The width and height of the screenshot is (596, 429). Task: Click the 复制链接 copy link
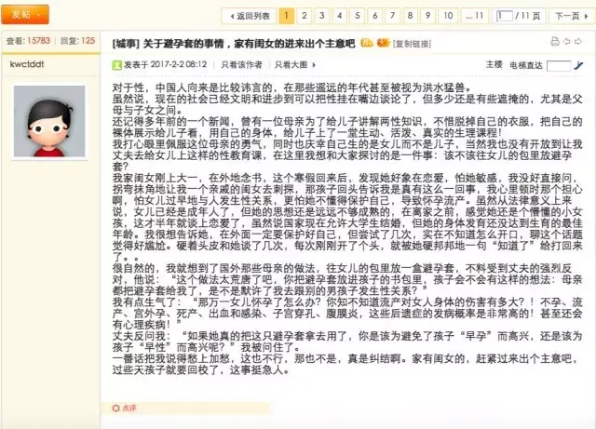pyautogui.click(x=413, y=43)
